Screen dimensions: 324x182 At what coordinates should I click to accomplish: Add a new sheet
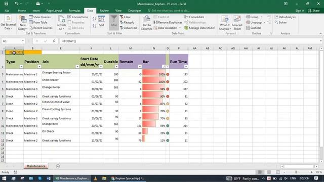(58, 166)
